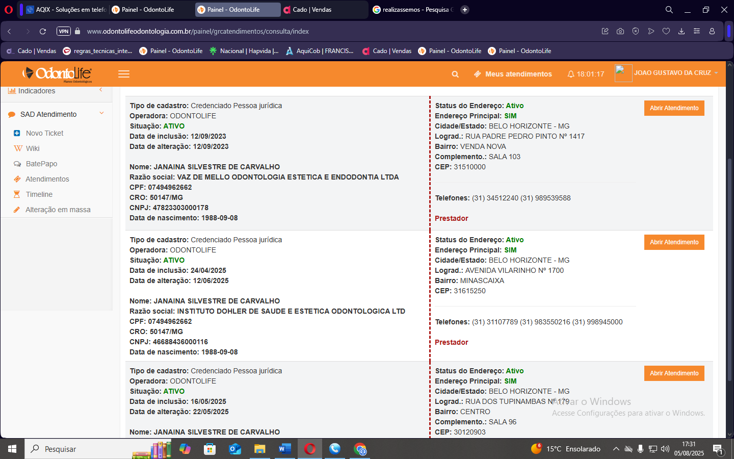Click the browser address bar URL
The image size is (734, 459).
click(198, 31)
